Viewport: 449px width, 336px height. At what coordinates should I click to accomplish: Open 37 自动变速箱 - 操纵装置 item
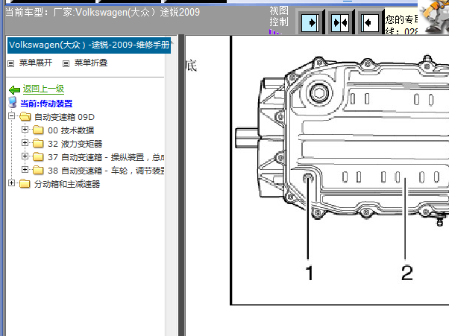point(106,157)
